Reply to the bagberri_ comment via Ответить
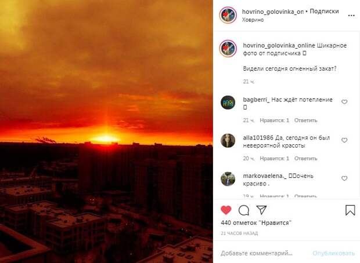 pyautogui.click(x=305, y=120)
